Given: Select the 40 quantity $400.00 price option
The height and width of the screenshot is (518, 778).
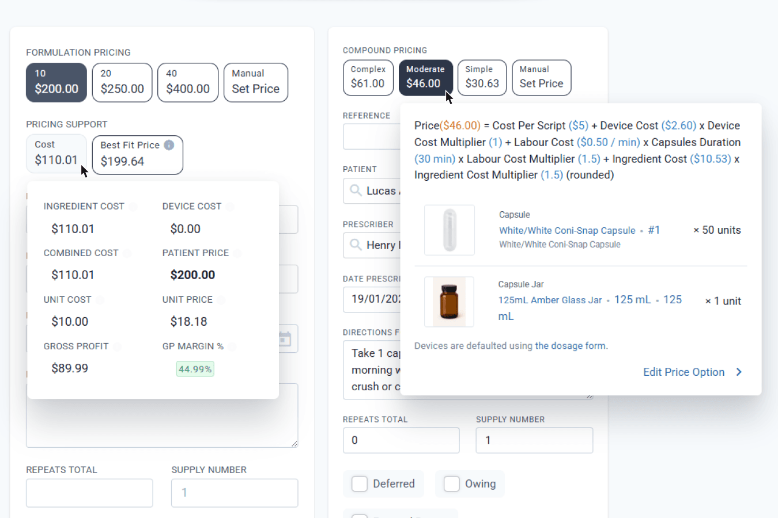Looking at the screenshot, I should [188, 82].
